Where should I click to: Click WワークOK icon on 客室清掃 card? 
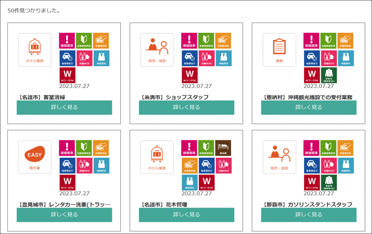tap(67, 75)
